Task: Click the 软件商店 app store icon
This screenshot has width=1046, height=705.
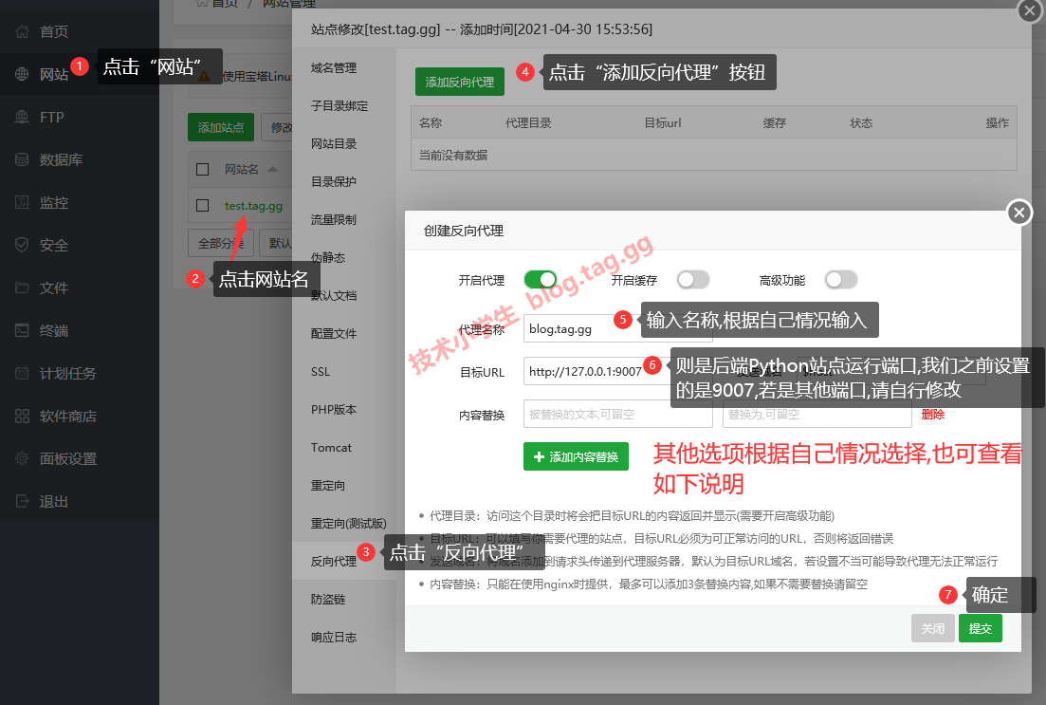Action: click(x=22, y=416)
